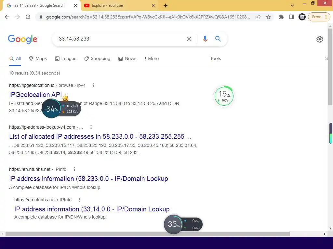Open the 58.233.0.0 IP/Domain Lookup result
The height and width of the screenshot is (249, 333).
88,179
